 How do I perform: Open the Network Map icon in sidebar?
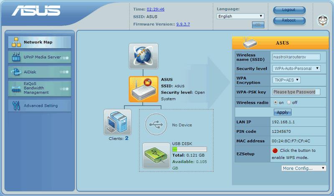point(16,42)
